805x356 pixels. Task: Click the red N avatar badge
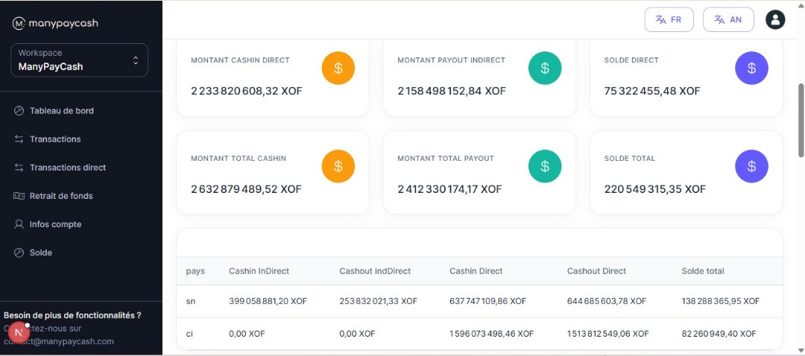pos(19,333)
